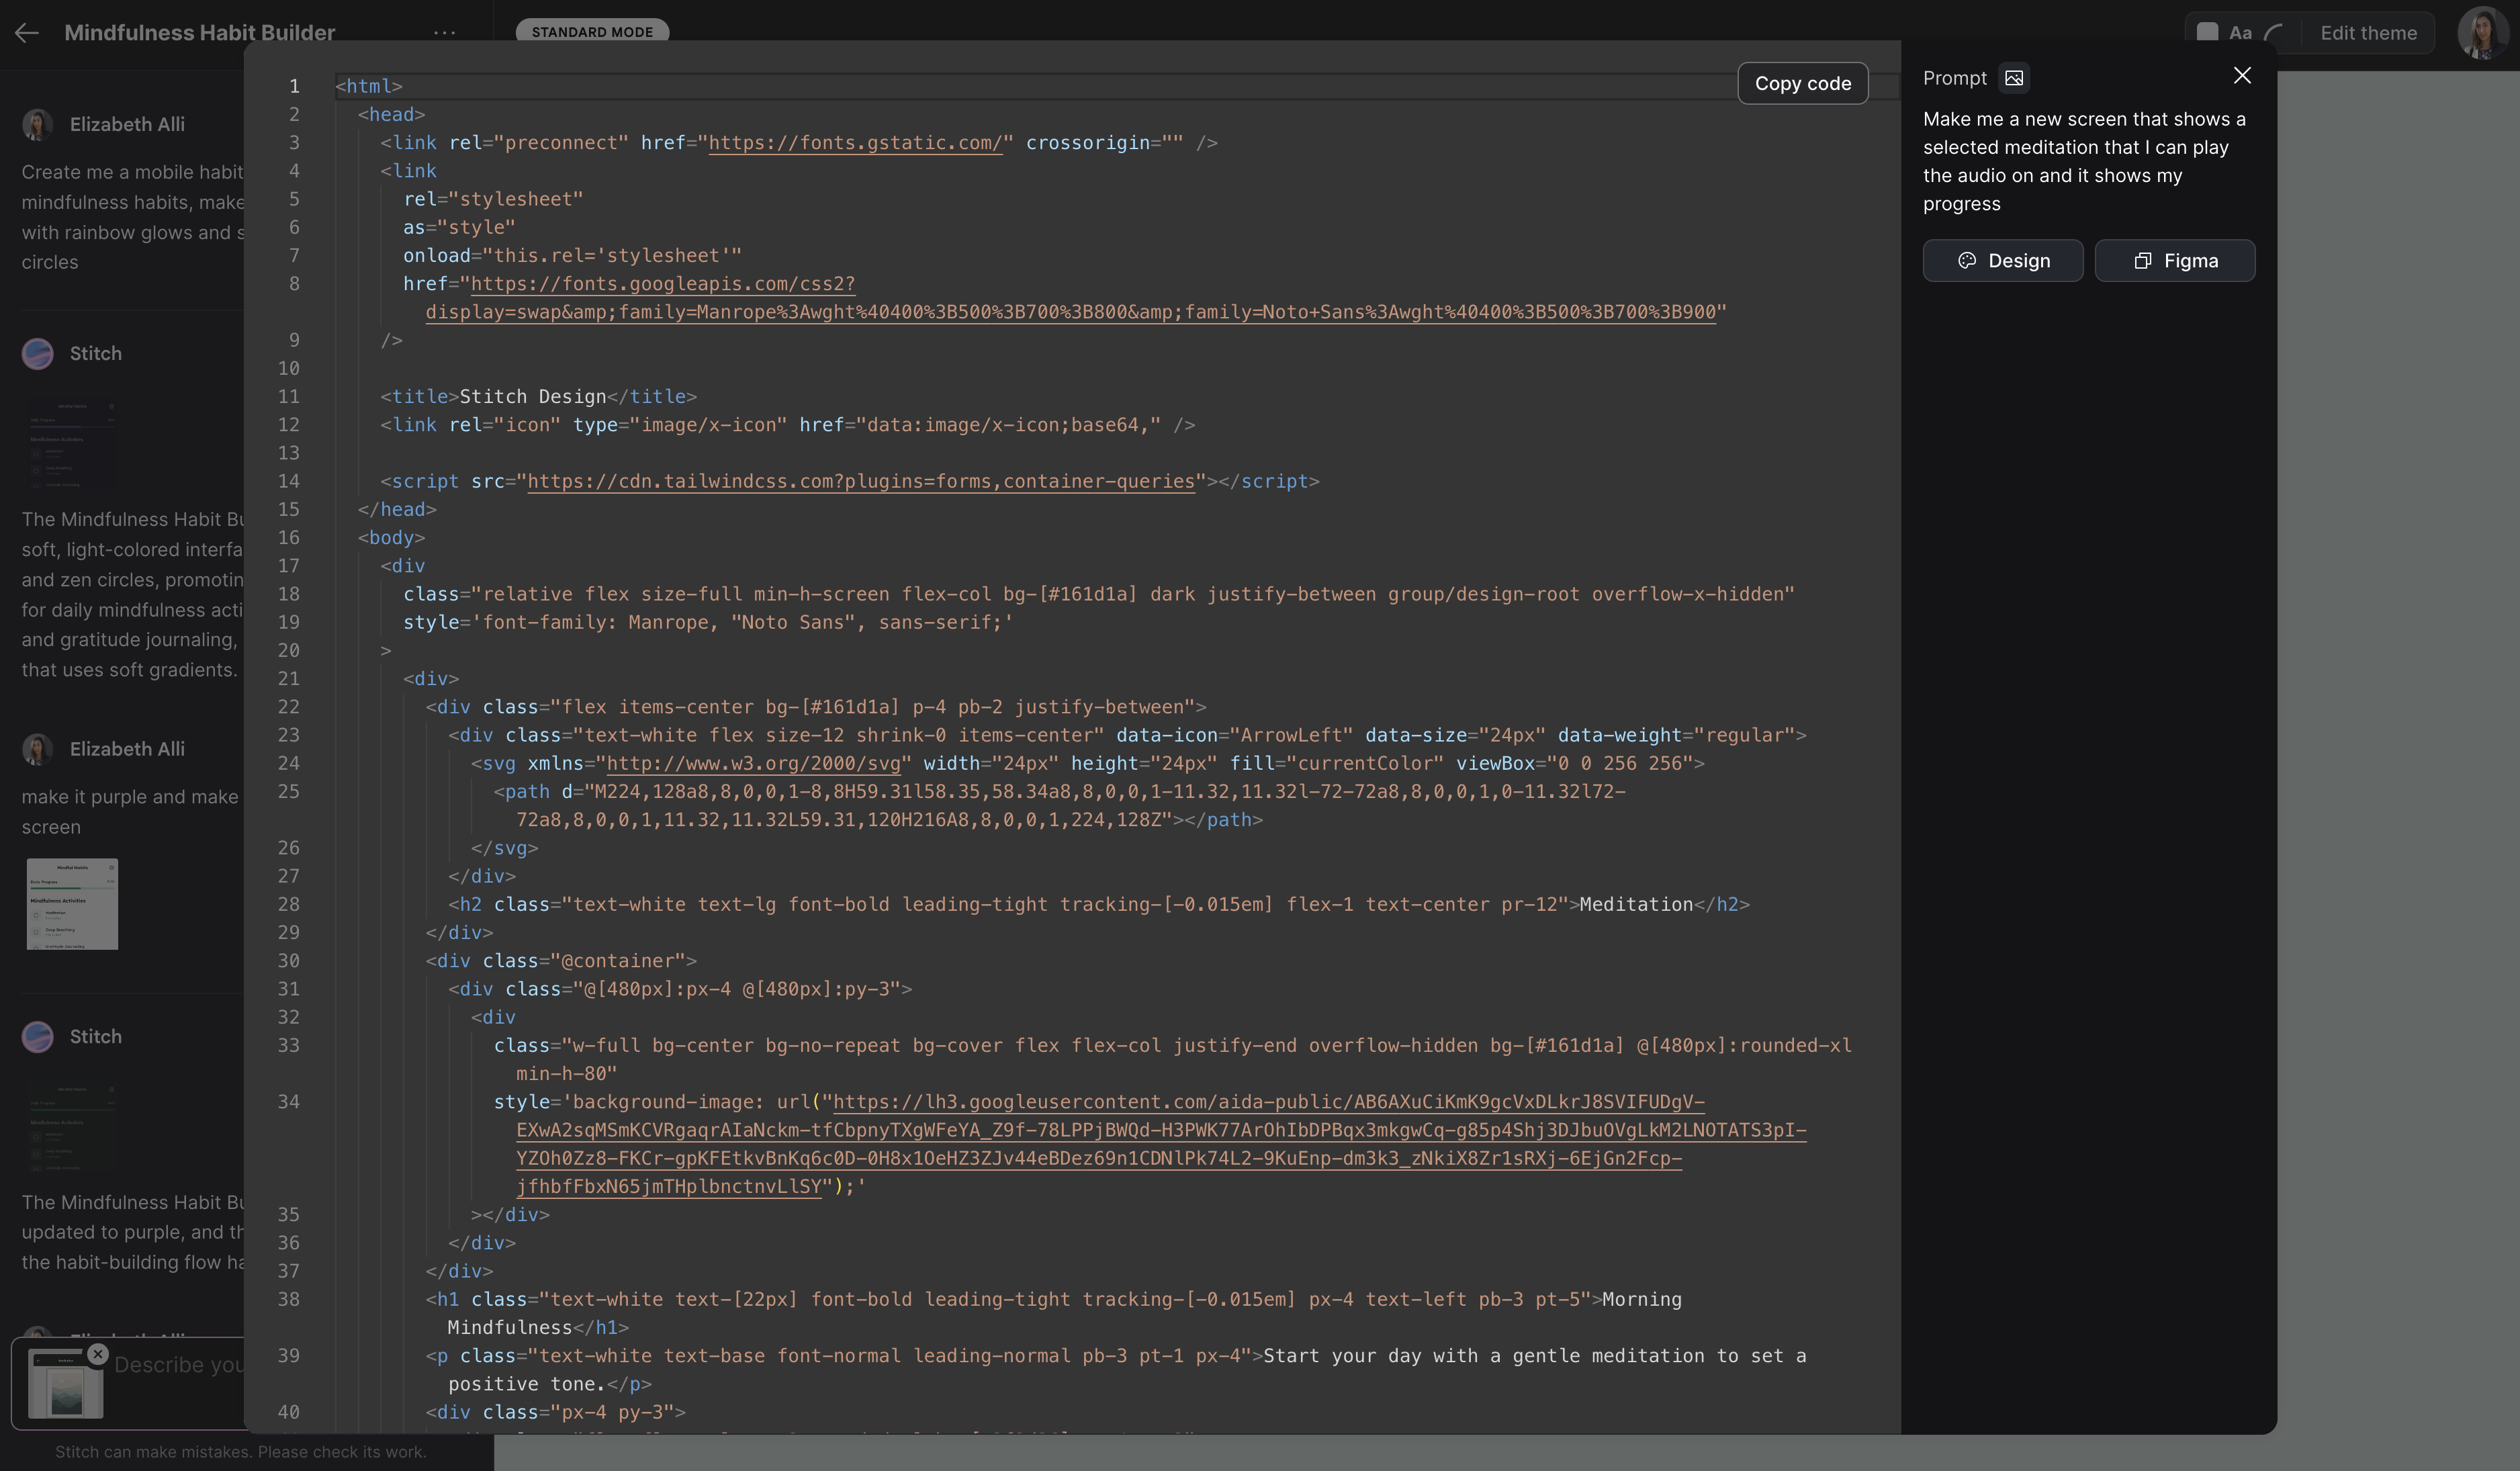
Task: Click the Aa font preview icon
Action: (x=2240, y=33)
